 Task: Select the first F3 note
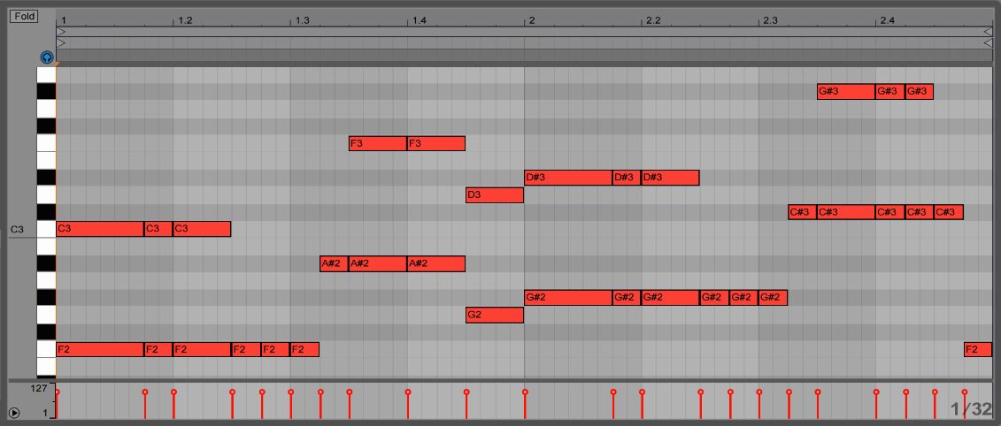click(x=378, y=143)
